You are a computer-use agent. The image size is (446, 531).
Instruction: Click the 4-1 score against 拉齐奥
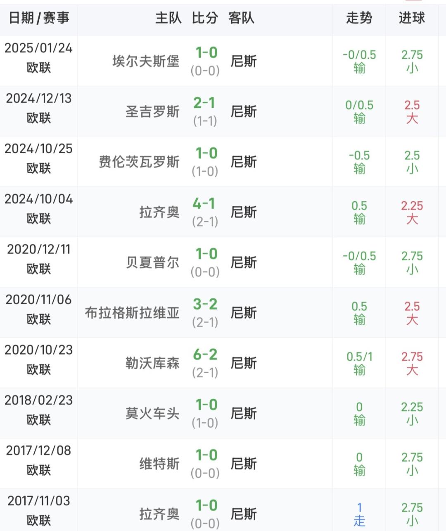(x=204, y=204)
